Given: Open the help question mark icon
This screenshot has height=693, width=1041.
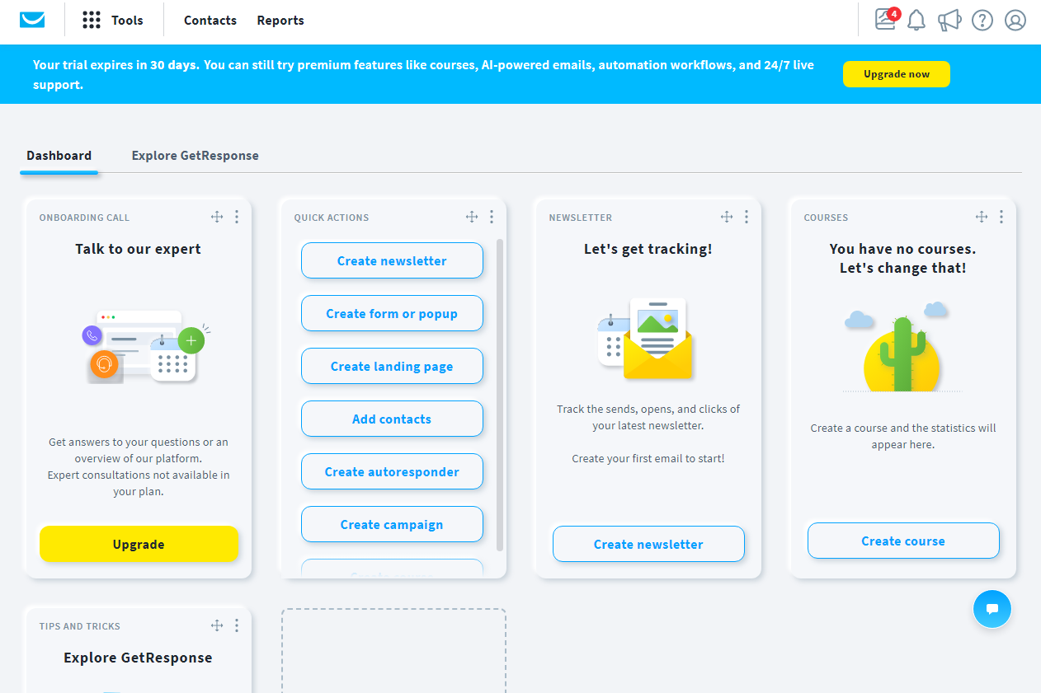Looking at the screenshot, I should (982, 21).
